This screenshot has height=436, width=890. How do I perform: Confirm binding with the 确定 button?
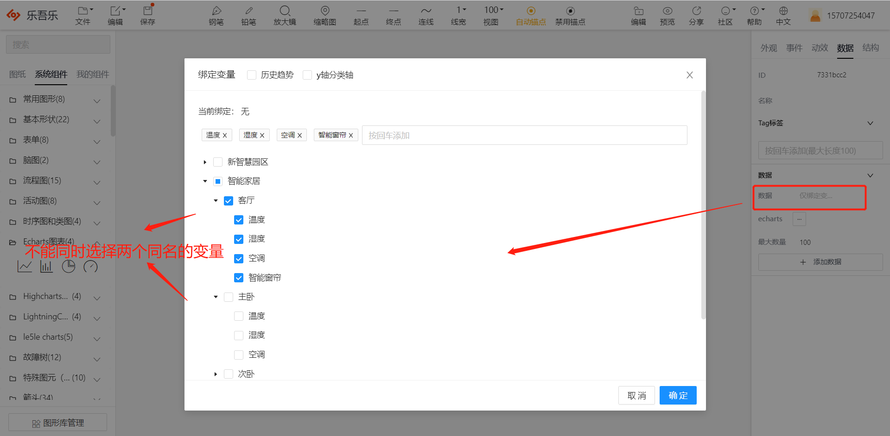tap(678, 395)
